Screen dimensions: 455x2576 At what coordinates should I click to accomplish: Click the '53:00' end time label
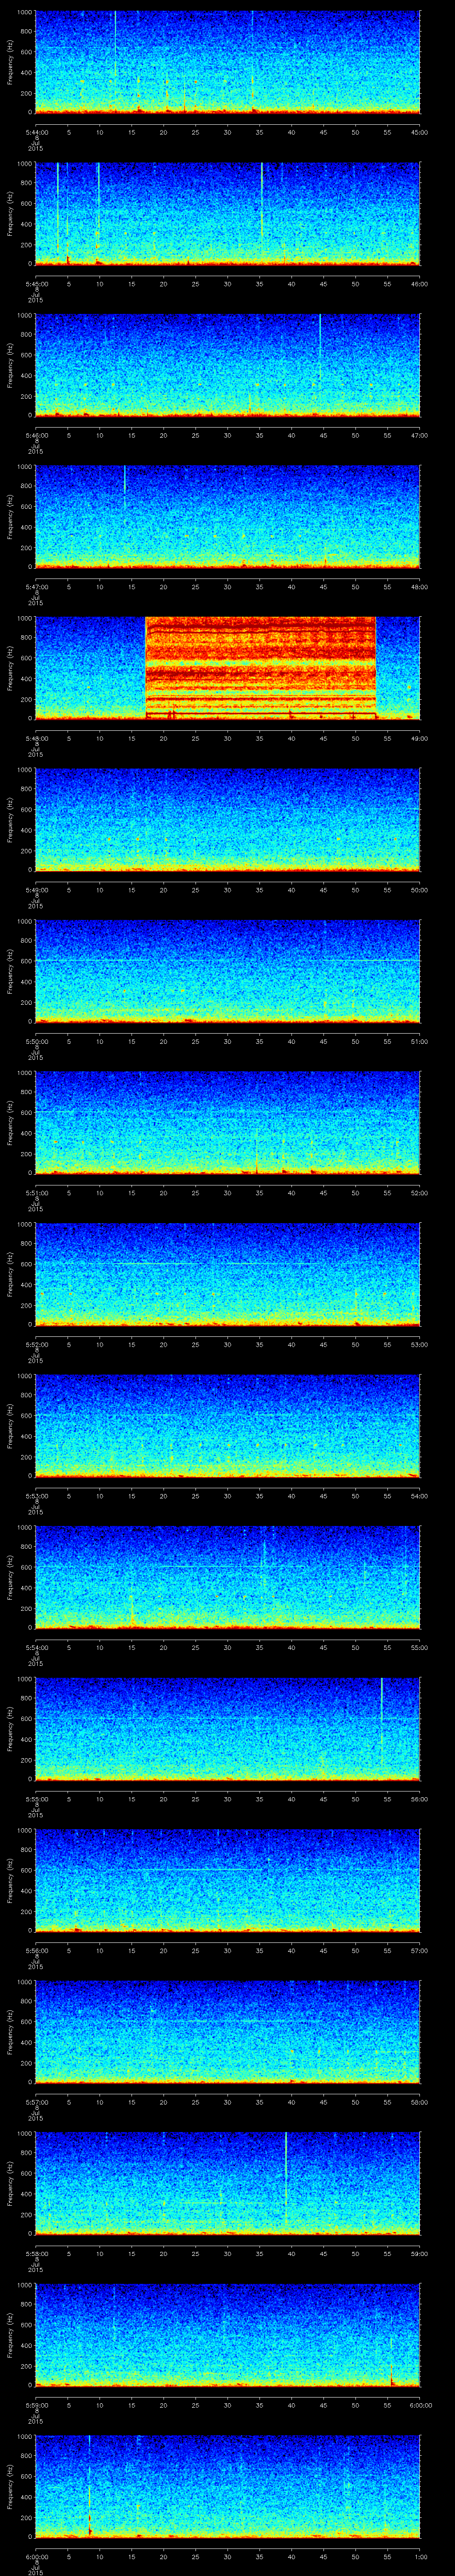pyautogui.click(x=420, y=1344)
